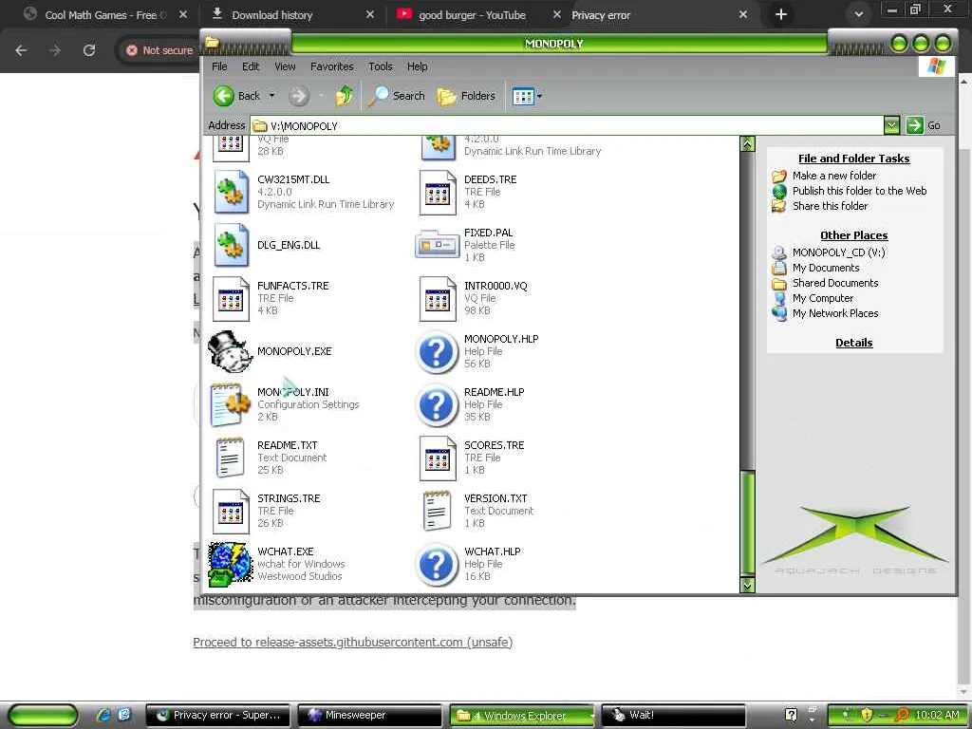972x729 pixels.
Task: Select the MONOPOLY.HLP help icon
Action: [437, 351]
